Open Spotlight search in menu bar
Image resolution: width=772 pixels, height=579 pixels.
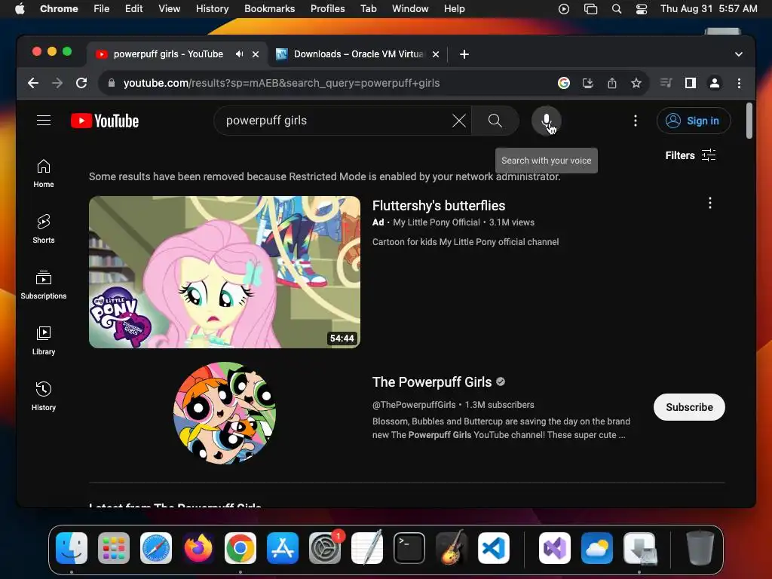(616, 8)
